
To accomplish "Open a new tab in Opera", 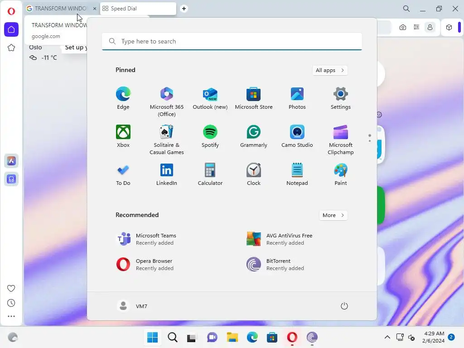I will tap(184, 9).
